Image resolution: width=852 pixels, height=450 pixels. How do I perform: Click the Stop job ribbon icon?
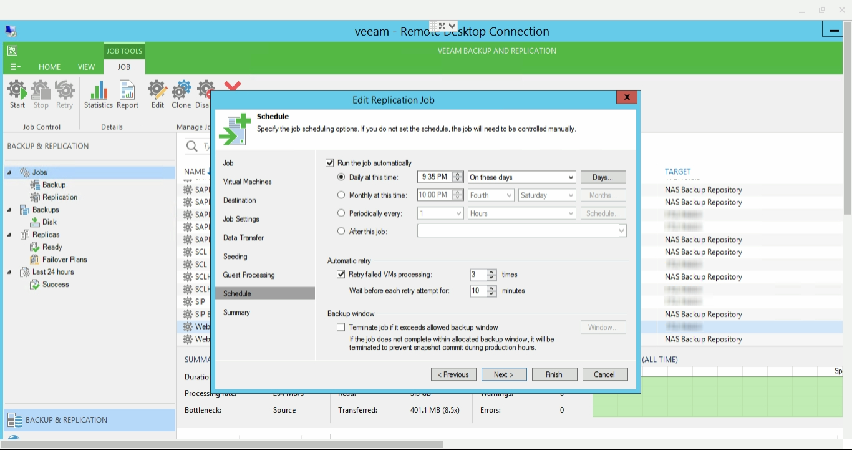click(x=41, y=90)
